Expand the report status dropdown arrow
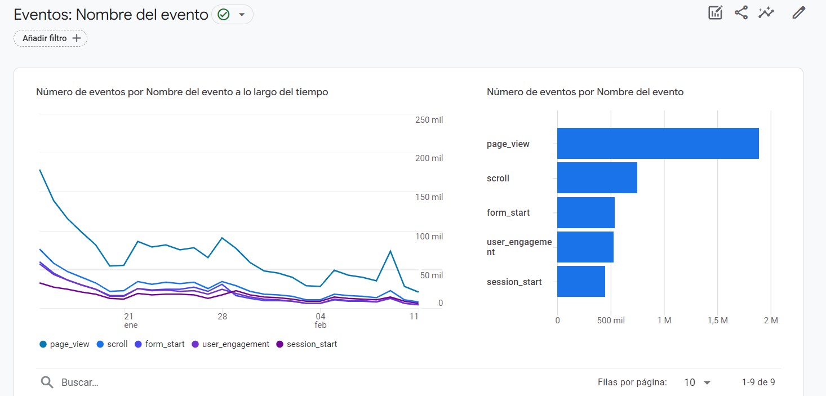Image resolution: width=826 pixels, height=396 pixels. pyautogui.click(x=242, y=15)
